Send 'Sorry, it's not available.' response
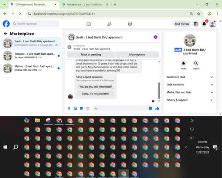This screenshot has width=222, height=178. tap(95, 93)
